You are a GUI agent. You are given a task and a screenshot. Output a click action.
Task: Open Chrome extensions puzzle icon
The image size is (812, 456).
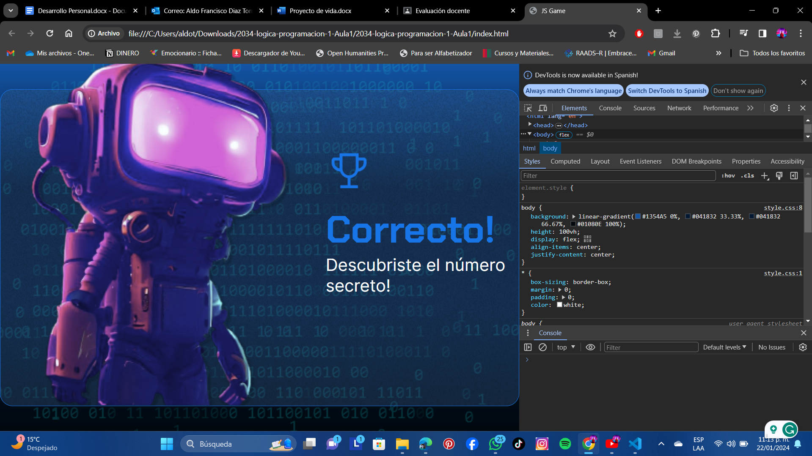[715, 33]
